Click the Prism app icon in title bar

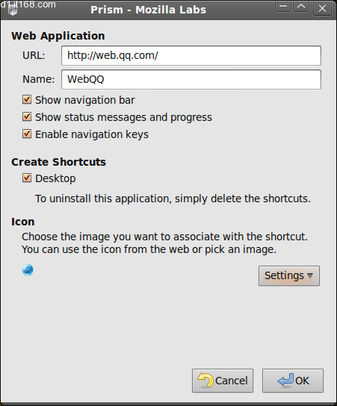[13, 10]
